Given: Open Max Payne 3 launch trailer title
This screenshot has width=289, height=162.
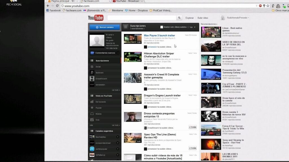Looking at the screenshot, I should tap(159, 35).
